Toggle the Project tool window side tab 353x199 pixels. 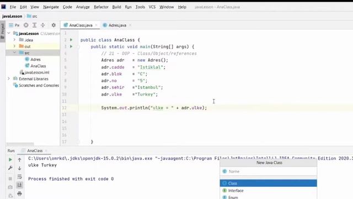(2, 31)
